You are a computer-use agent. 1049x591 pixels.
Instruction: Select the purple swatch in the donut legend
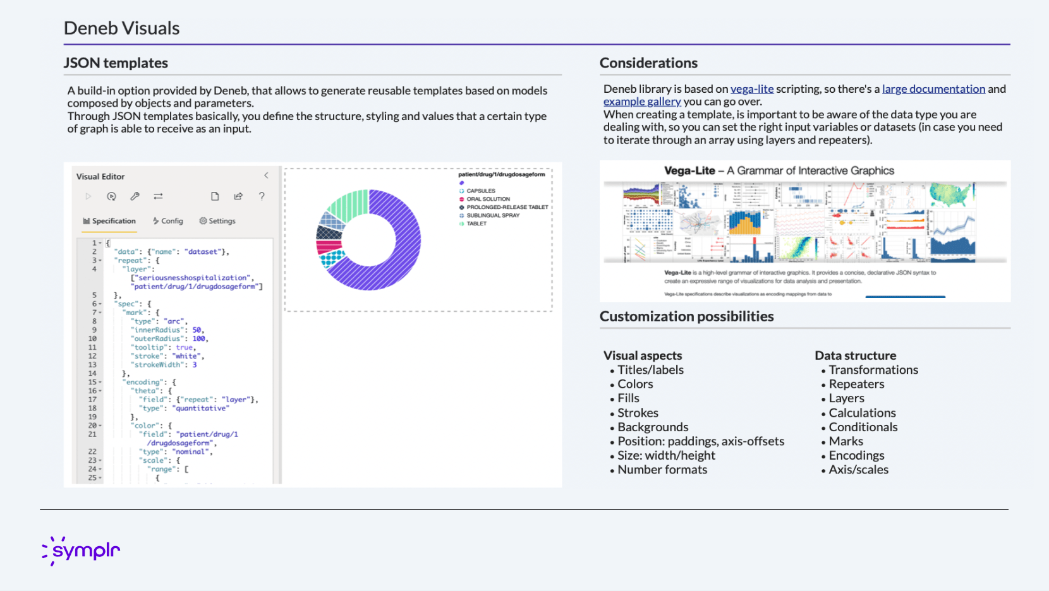point(461,182)
